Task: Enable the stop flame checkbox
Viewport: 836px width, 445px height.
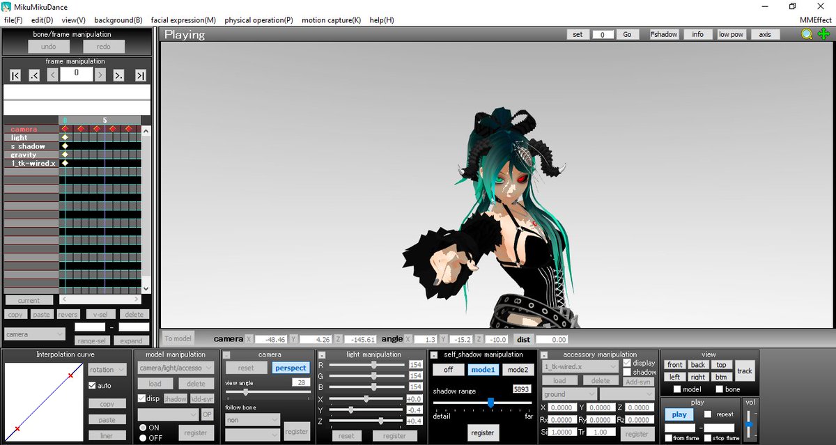Action: pyautogui.click(x=707, y=438)
